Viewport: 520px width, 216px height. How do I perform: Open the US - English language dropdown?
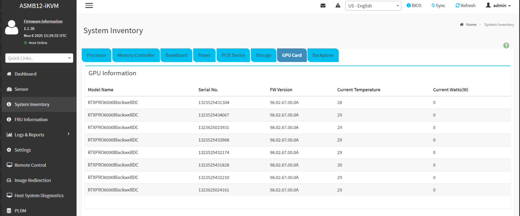(373, 6)
